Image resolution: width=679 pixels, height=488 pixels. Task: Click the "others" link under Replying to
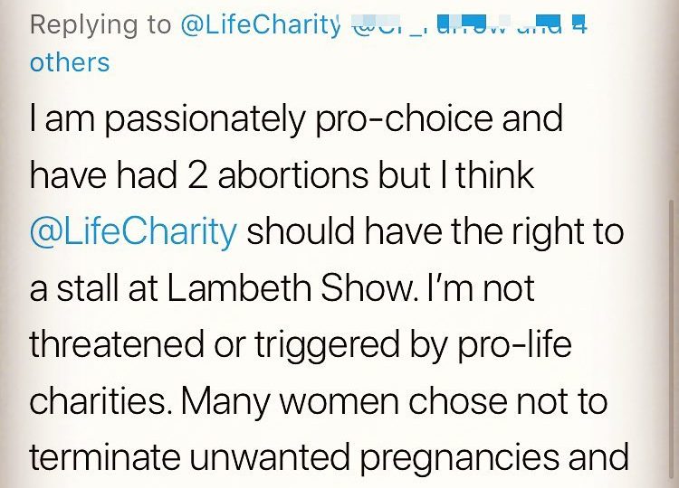(70, 62)
